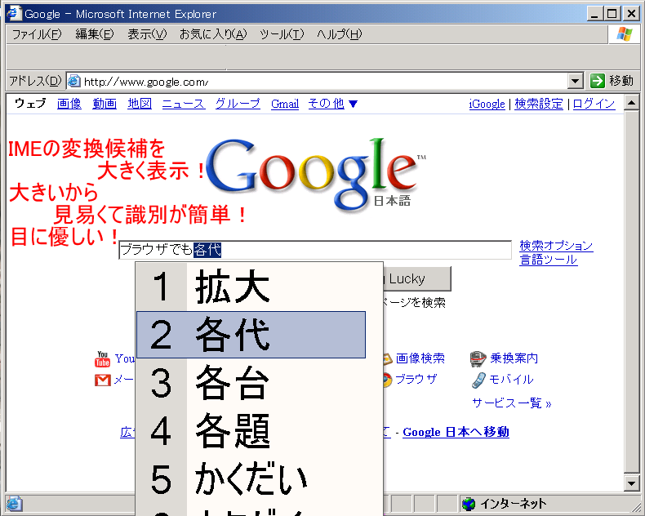Select IME candidate 3 各台
Viewport: 645px width, 516px height.
(x=251, y=383)
